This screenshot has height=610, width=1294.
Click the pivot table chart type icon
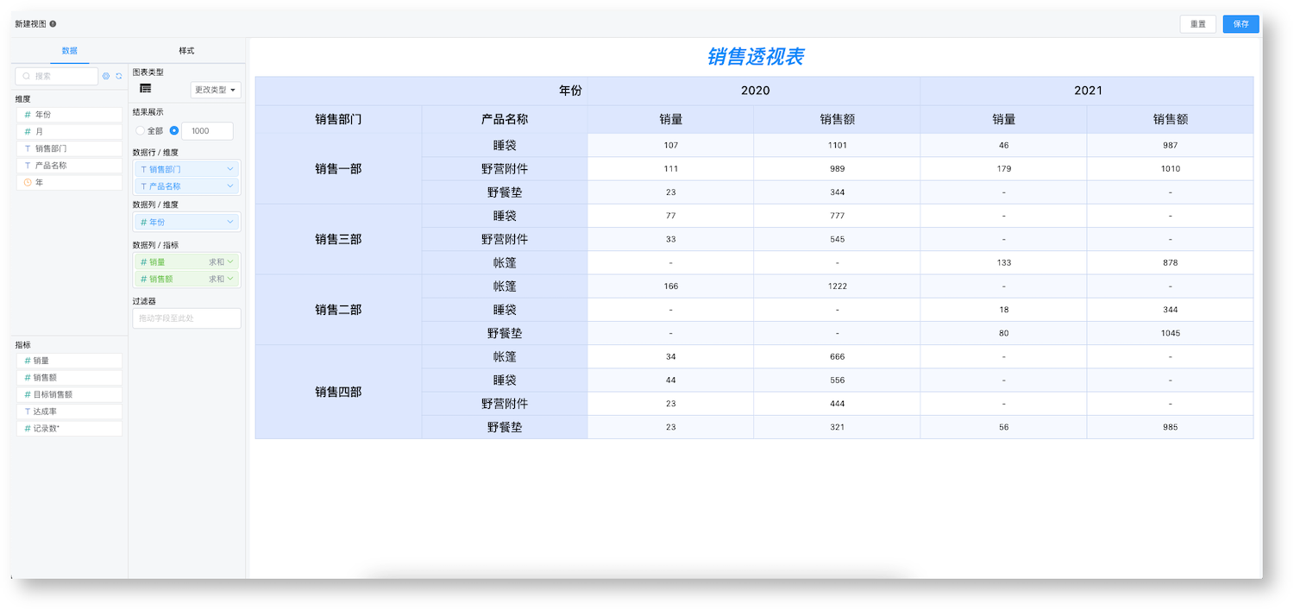[x=146, y=88]
